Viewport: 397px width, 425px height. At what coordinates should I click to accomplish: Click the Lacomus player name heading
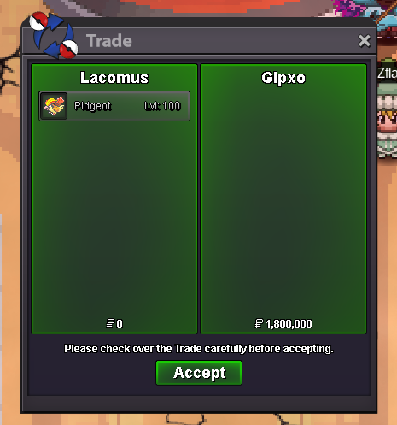(x=114, y=78)
